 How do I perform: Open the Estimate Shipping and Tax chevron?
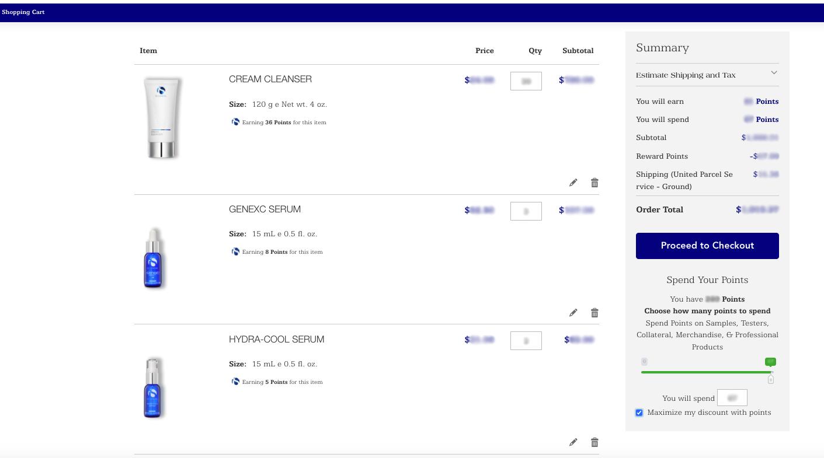[774, 72]
